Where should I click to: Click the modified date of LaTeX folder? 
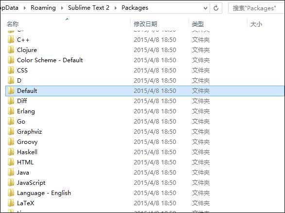coord(155,203)
